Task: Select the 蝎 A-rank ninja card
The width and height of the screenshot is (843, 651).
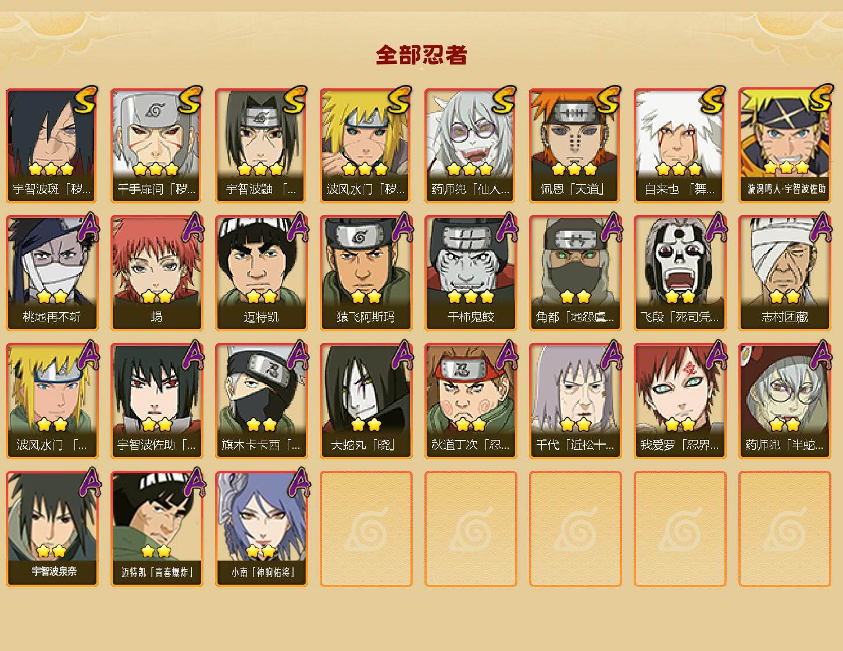Action: [x=156, y=273]
